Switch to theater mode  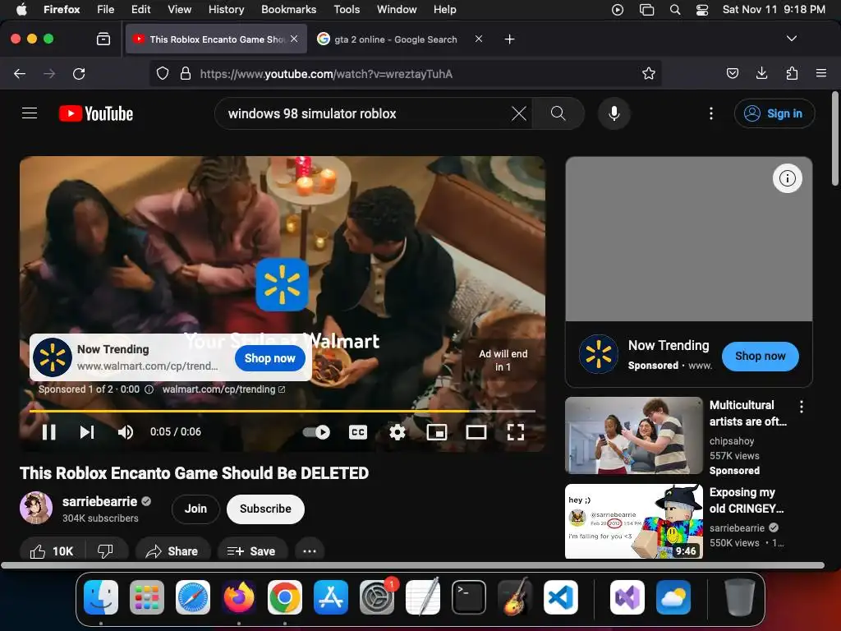[x=476, y=432]
